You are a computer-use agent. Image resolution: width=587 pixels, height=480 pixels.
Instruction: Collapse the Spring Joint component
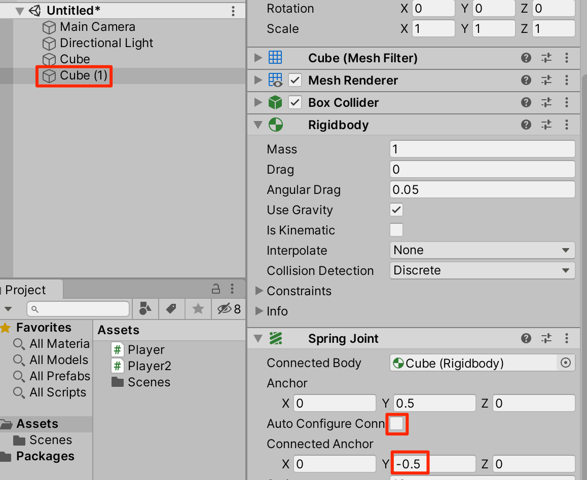pos(258,339)
